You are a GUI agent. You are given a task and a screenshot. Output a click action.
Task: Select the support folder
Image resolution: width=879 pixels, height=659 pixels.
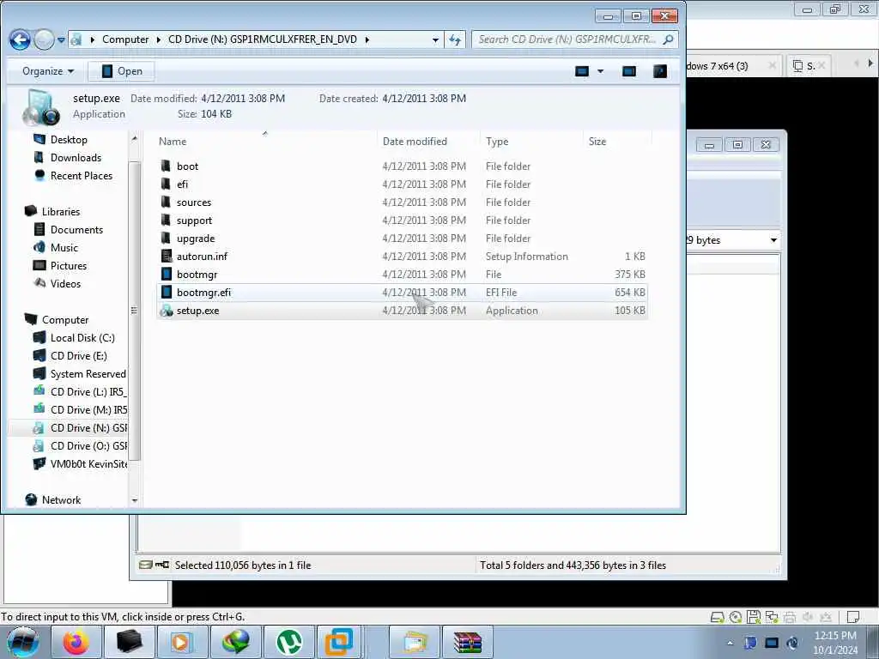click(x=194, y=221)
